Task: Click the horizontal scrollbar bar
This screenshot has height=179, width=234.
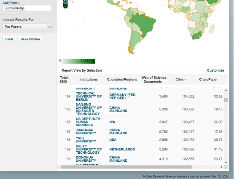Action: click(x=126, y=167)
